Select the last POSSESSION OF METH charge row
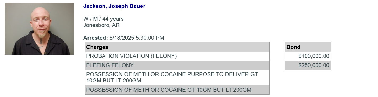The width and height of the screenshot is (378, 97). [x=177, y=90]
